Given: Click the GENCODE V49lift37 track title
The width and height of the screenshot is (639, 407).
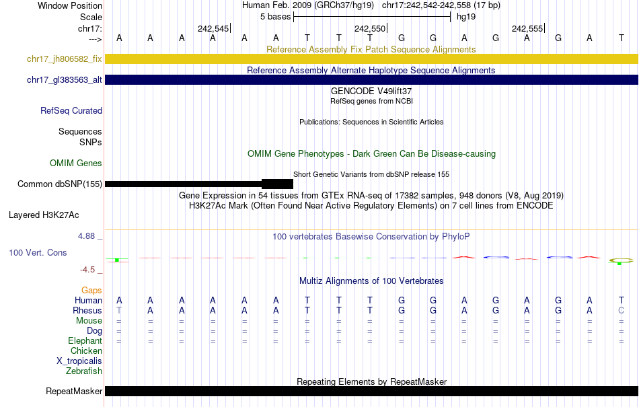Looking at the screenshot, I should [x=371, y=91].
